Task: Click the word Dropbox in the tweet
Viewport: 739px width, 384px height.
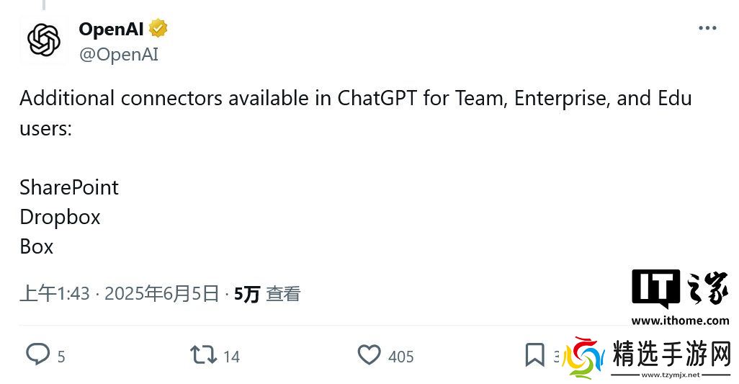Action: click(60, 217)
